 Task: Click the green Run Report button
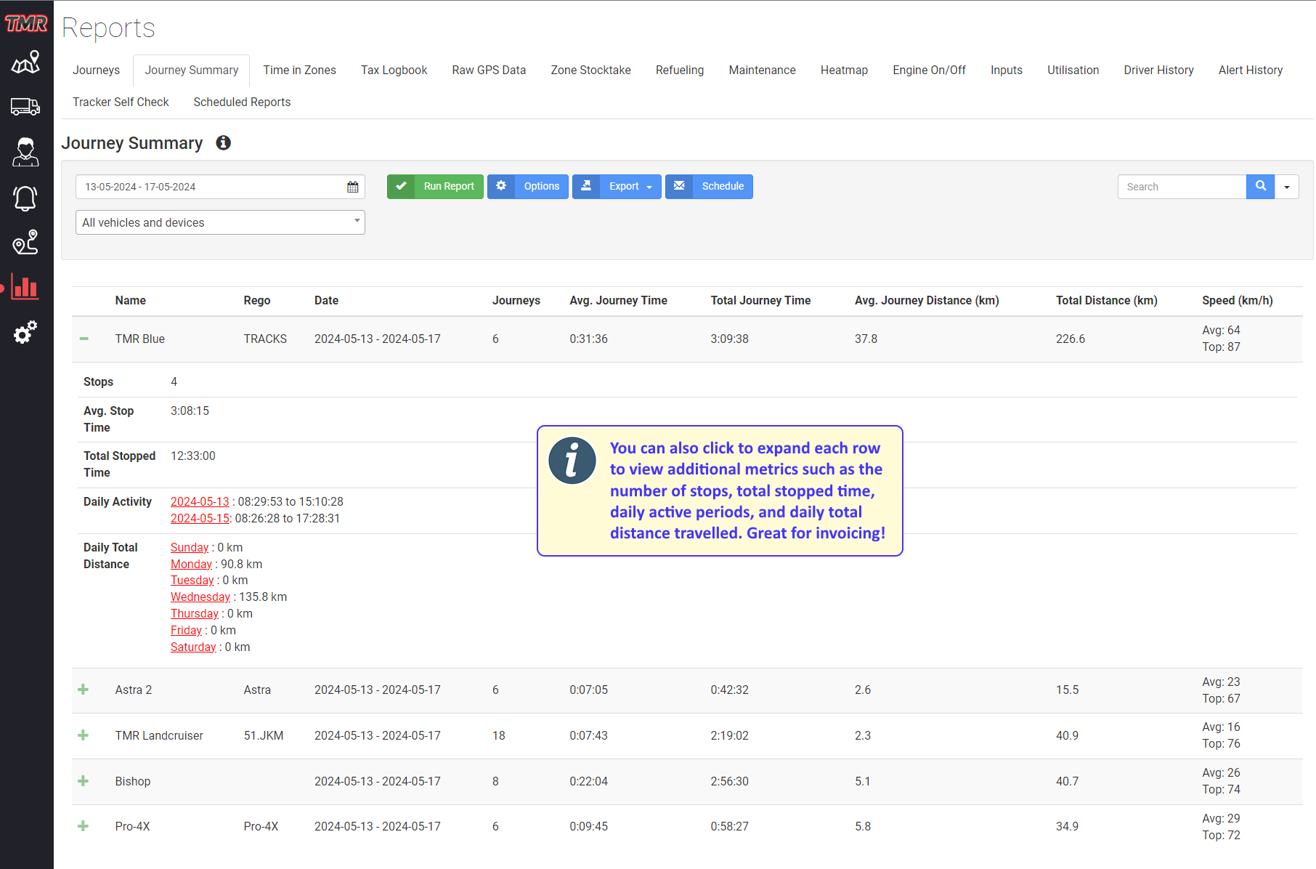(435, 187)
